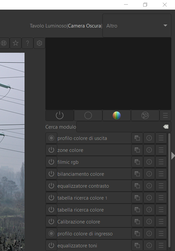Open help question mark icon
Viewport: 175px width, 251px height.
(28, 43)
